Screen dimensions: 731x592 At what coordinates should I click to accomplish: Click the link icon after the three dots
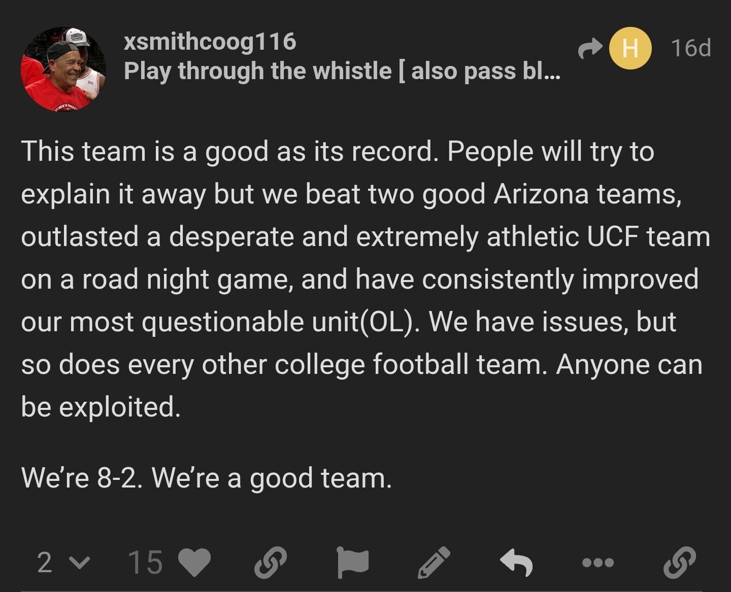[x=680, y=563]
